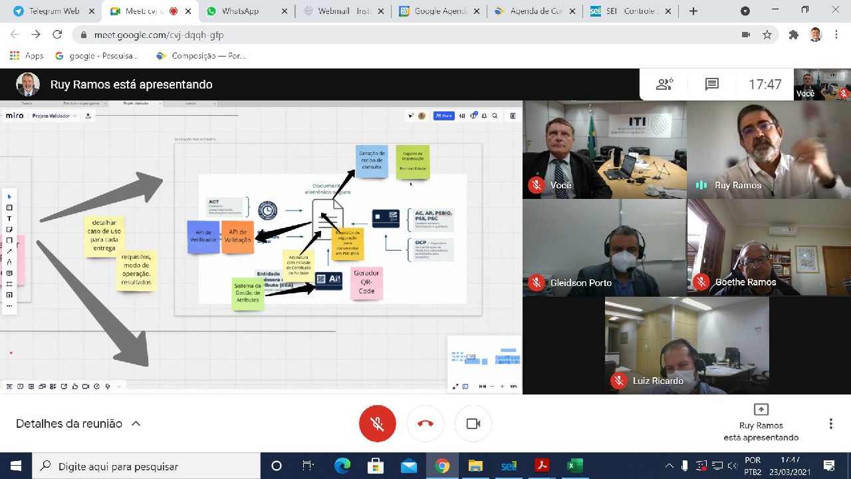Bookmark this page with star icon
The height and width of the screenshot is (479, 851).
pyautogui.click(x=767, y=35)
